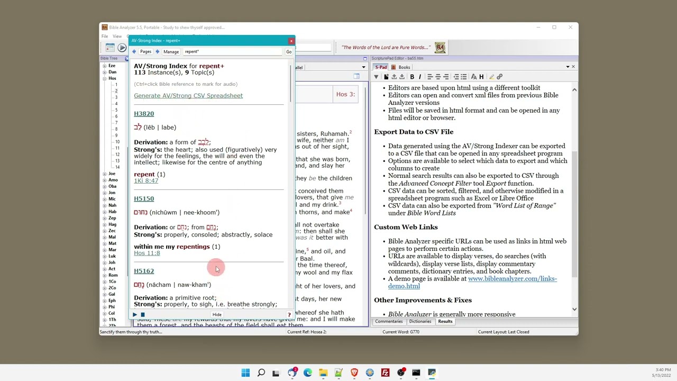This screenshot has width=677, height=381.
Task: Click the AV-Strong Index vertical scrollbar
Action: pos(290,85)
